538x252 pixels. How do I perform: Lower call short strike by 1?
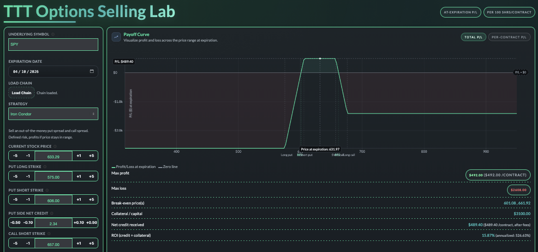(28, 243)
